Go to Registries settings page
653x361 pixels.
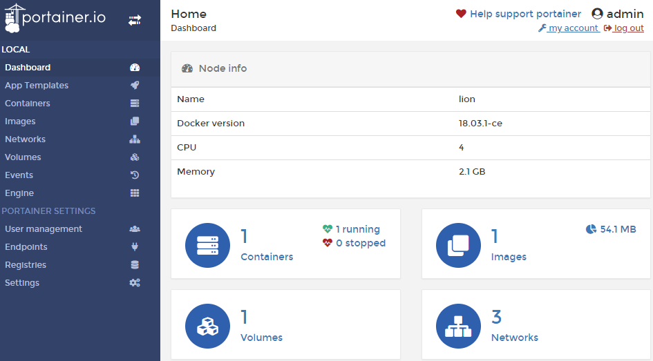point(26,265)
